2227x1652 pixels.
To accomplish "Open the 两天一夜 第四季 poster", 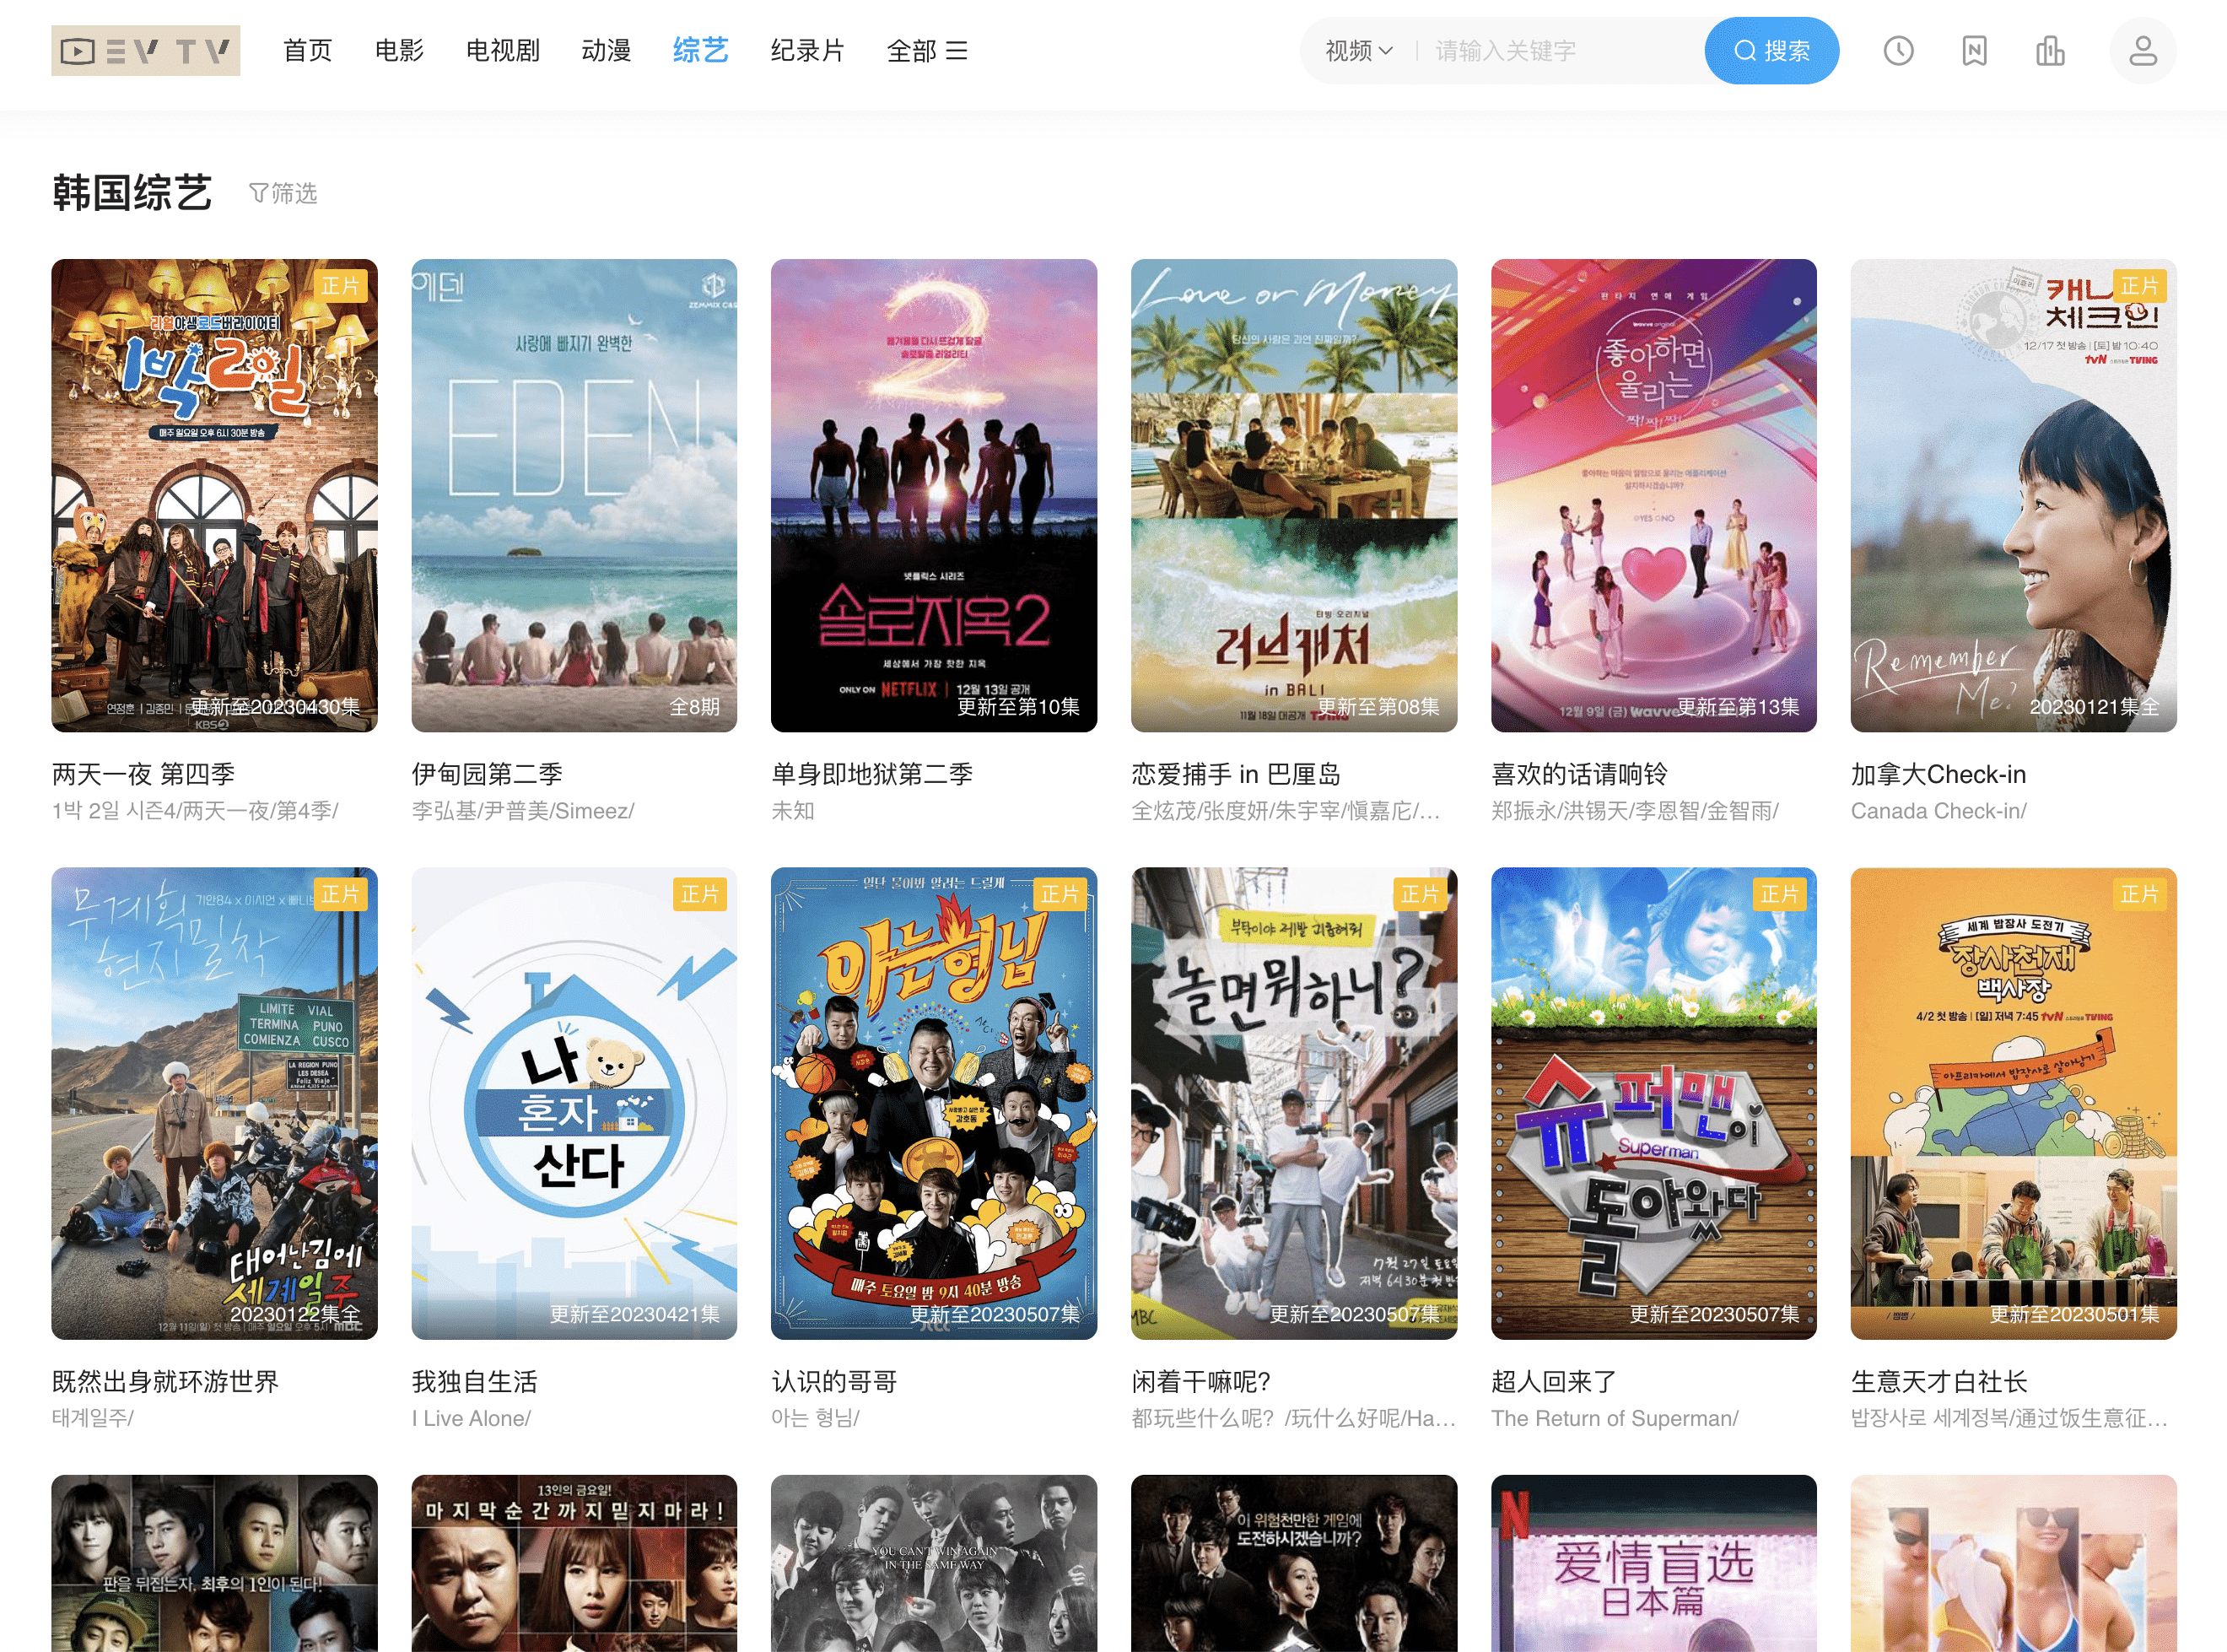I will tap(214, 495).
